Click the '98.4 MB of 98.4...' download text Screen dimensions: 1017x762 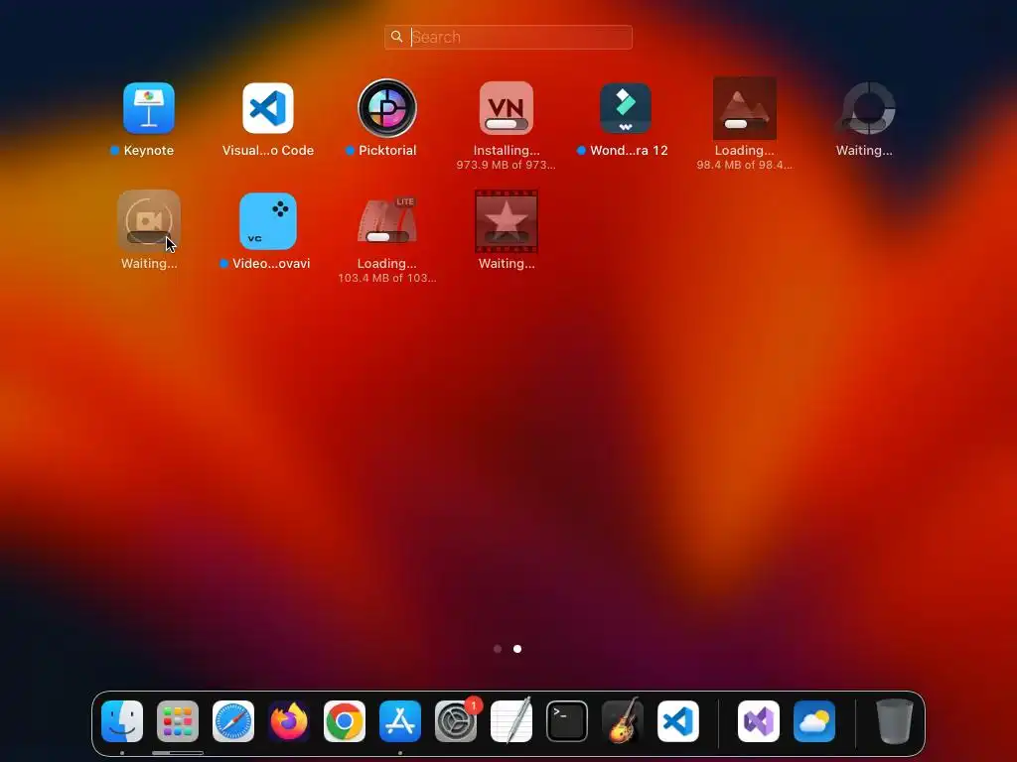tap(745, 165)
